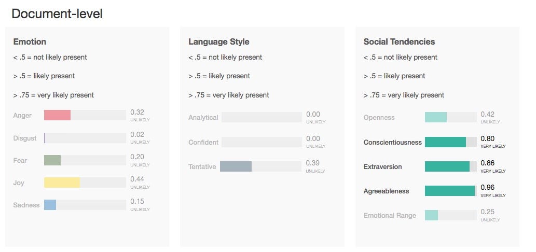This screenshot has width=536, height=252.
Task: Click the 0.96 Agreeableness score value
Action: point(488,187)
